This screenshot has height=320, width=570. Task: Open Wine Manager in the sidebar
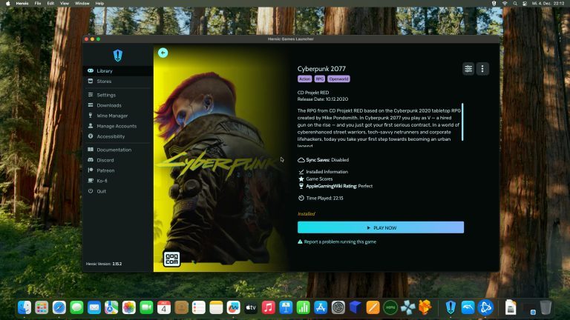pyautogui.click(x=118, y=116)
